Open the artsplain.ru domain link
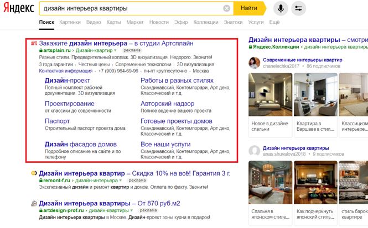This screenshot has height=228, width=368. coord(57,50)
